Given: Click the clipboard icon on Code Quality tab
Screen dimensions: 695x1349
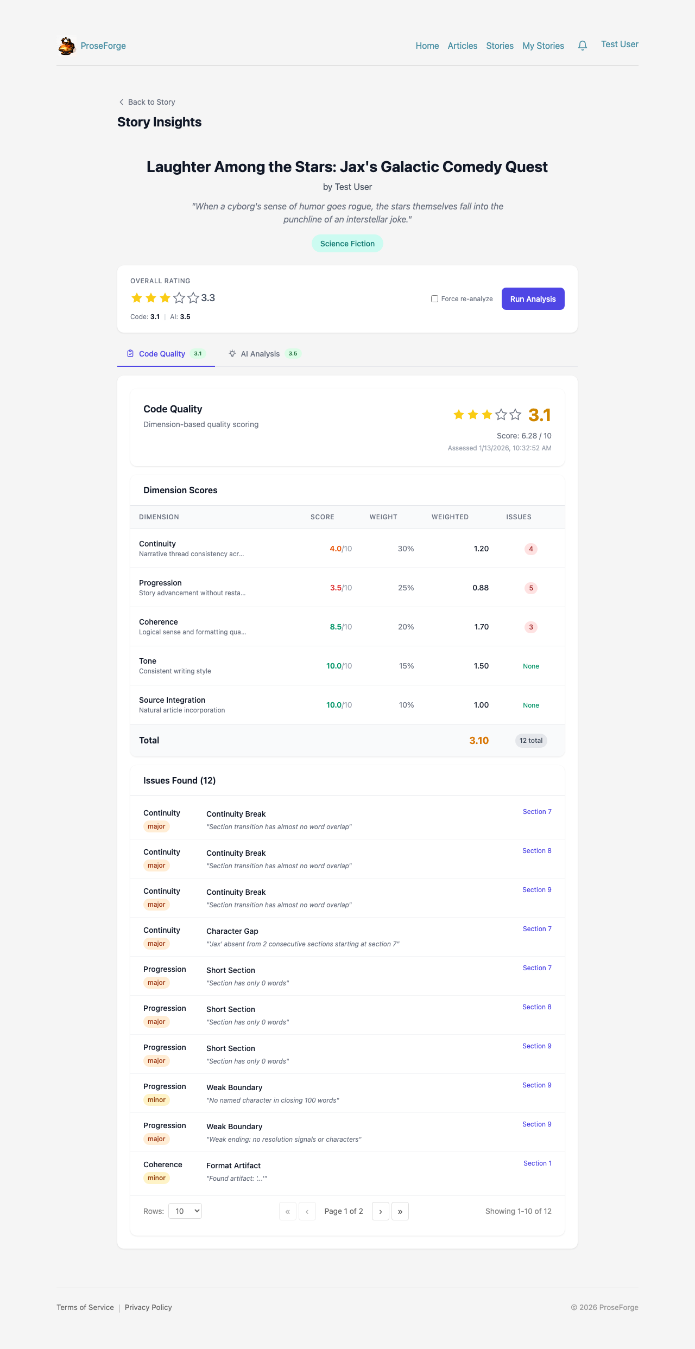Looking at the screenshot, I should click(130, 354).
